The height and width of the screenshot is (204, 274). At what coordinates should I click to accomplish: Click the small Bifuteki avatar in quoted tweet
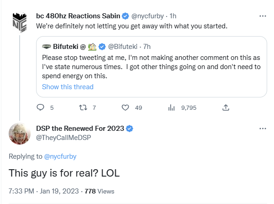(x=47, y=47)
